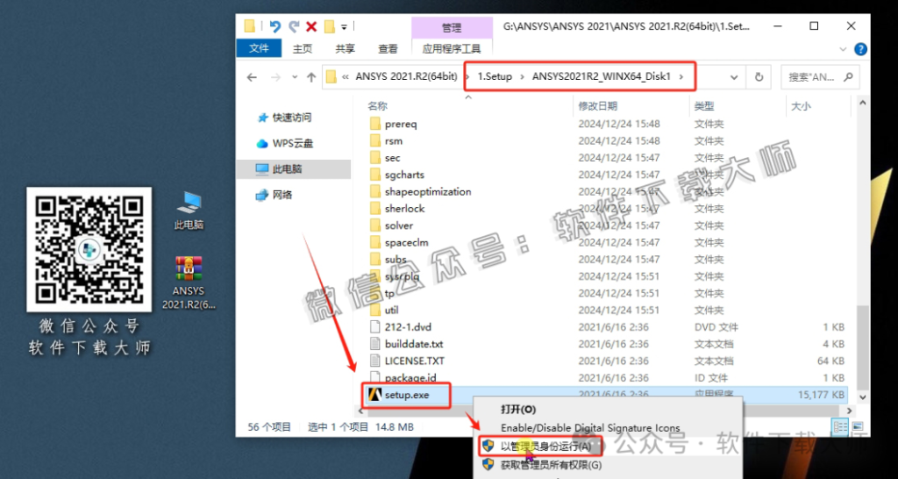Screen dimensions: 898x479
Task: Open the 应用程序工具 tab
Action: click(452, 49)
